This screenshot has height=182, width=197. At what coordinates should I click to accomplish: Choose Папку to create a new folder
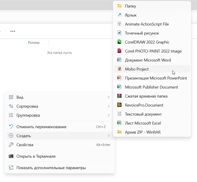click(152, 6)
